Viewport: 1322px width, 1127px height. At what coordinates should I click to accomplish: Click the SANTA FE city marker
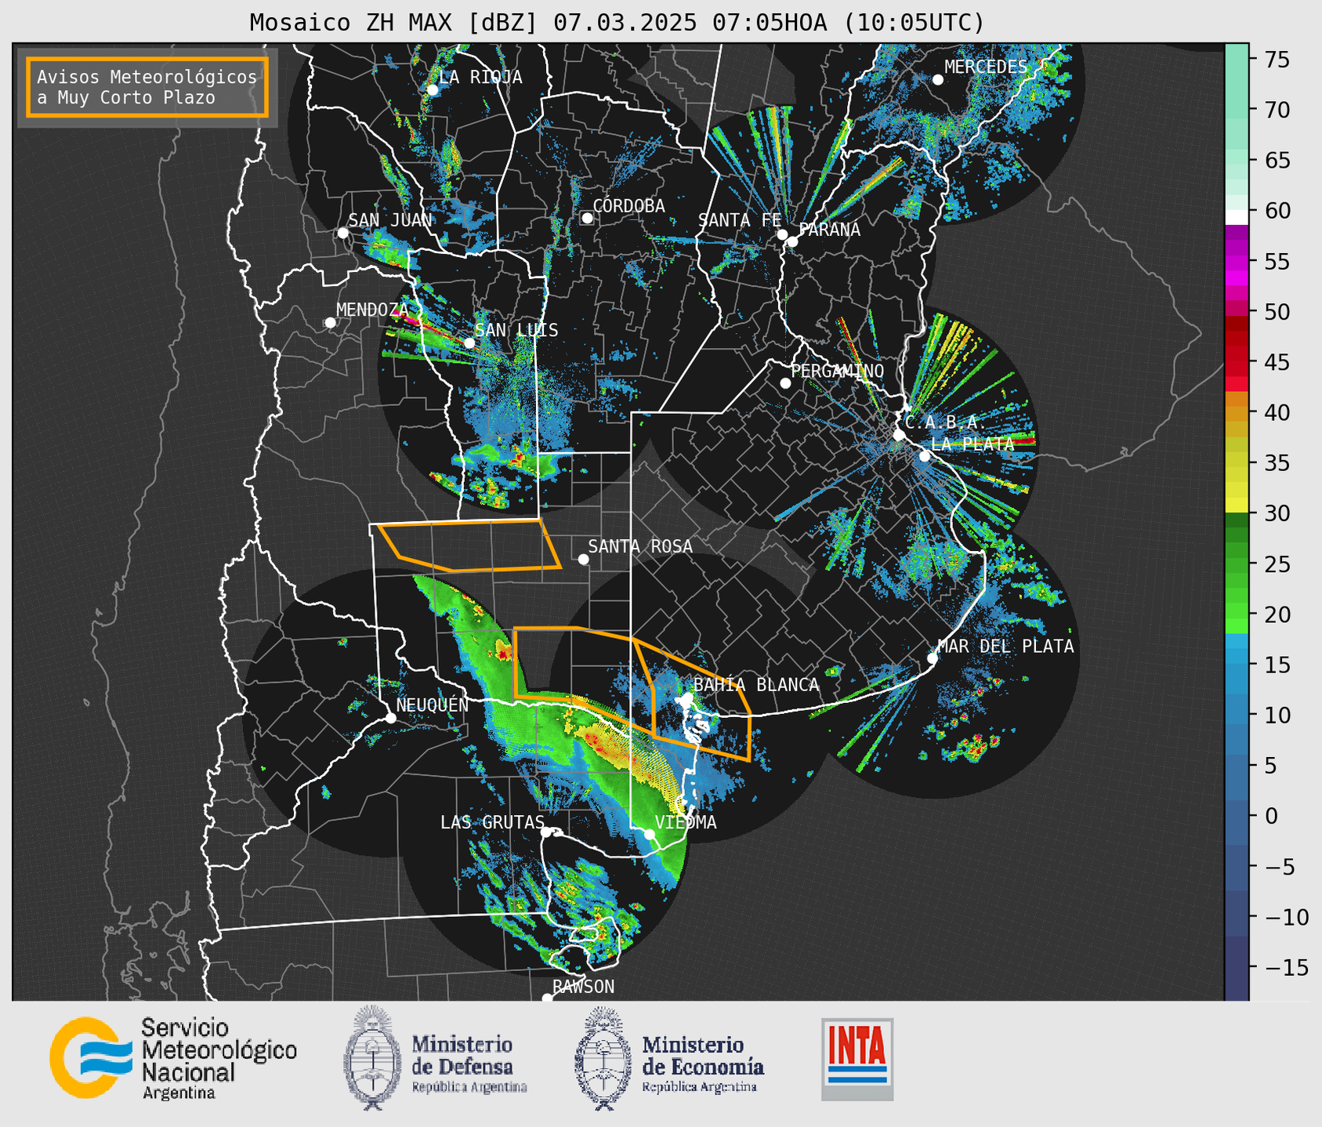point(782,234)
